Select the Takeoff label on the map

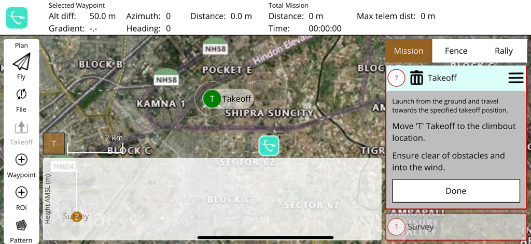coord(236,99)
